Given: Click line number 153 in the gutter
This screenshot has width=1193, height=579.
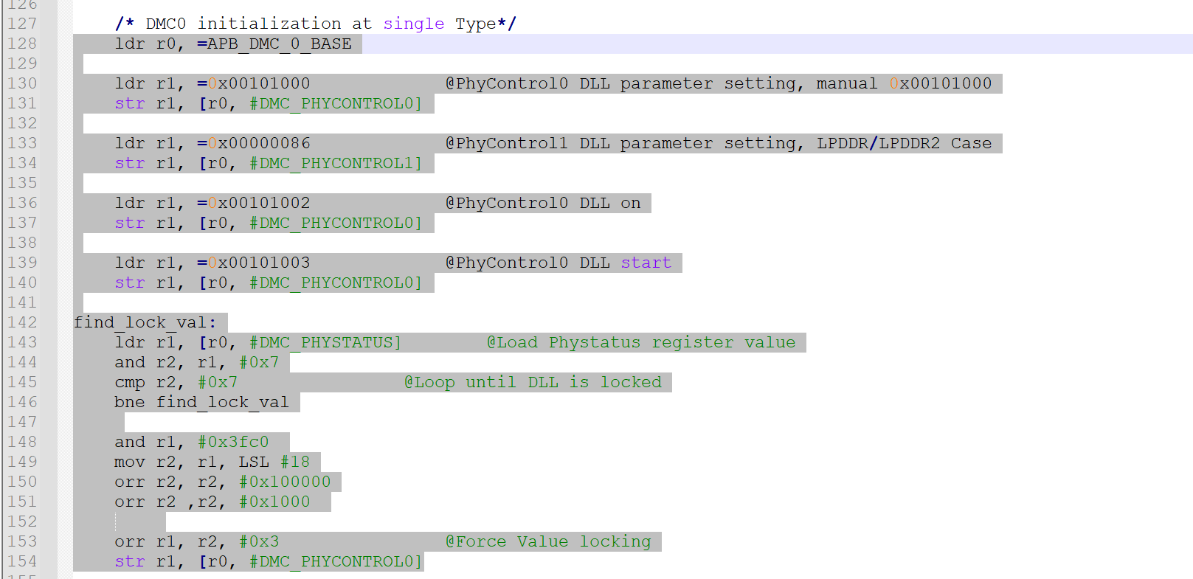Looking at the screenshot, I should (x=22, y=541).
